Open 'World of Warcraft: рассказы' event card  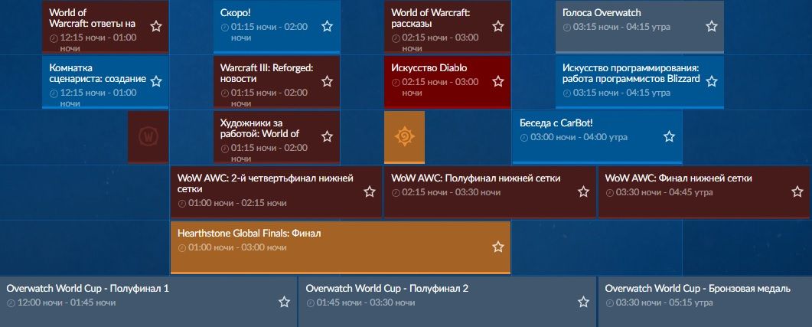pos(448,27)
